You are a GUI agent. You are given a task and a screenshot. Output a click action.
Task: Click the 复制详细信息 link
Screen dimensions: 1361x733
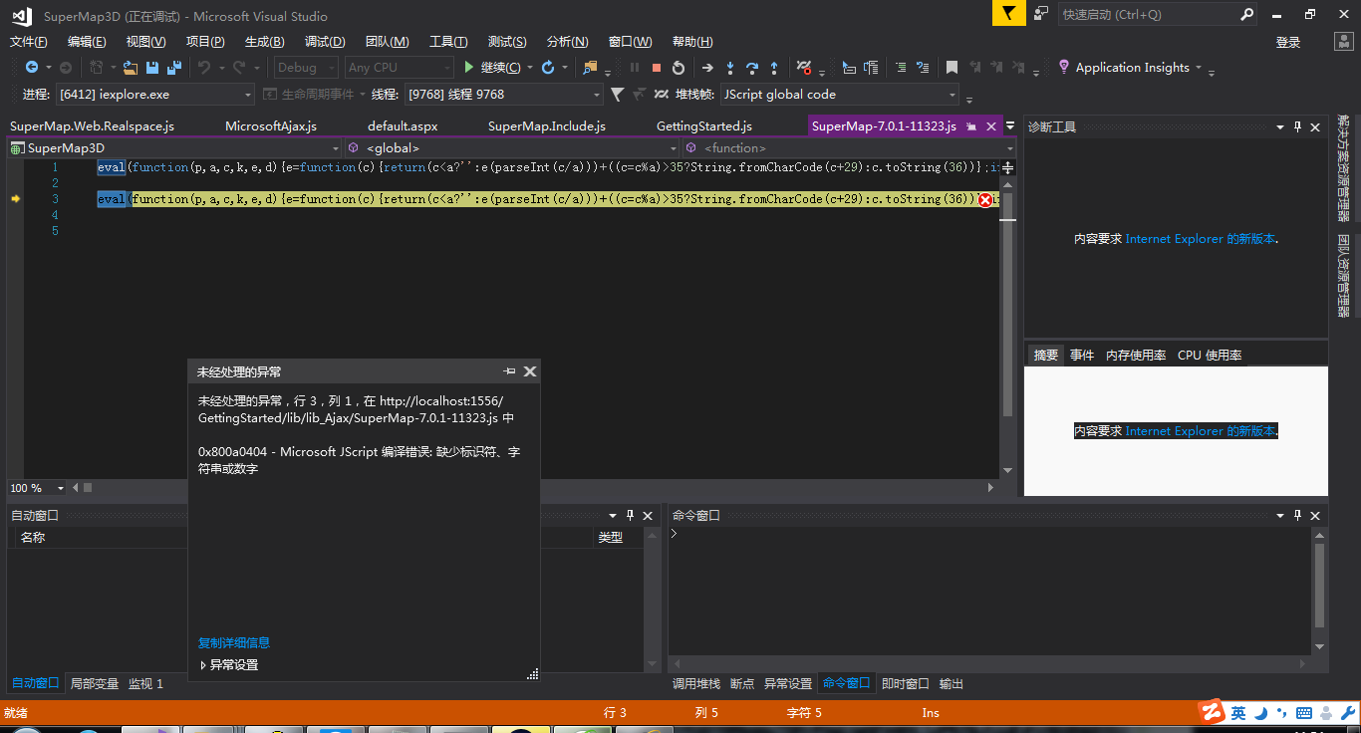[x=234, y=643]
